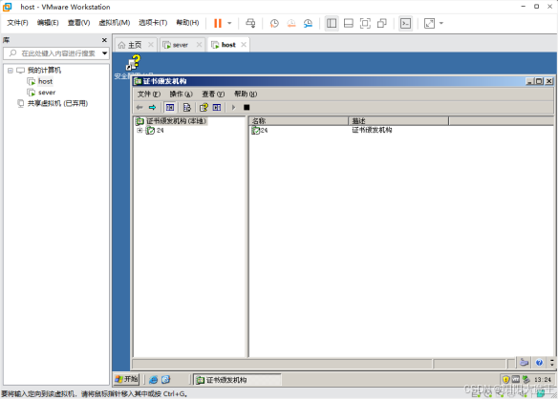
Task: Click 证书颁发机构 taskbar button
Action: click(237, 380)
